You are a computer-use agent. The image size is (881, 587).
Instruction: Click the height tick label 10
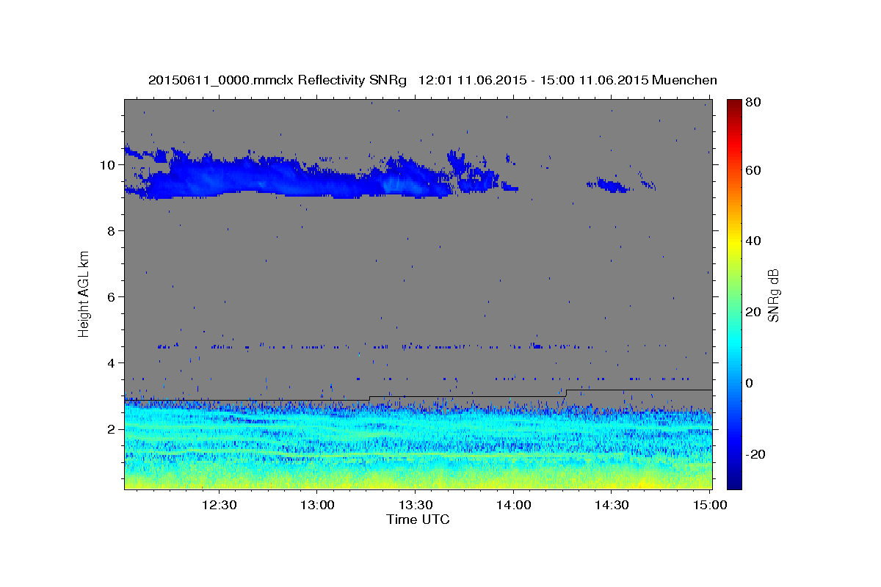pyautogui.click(x=109, y=164)
